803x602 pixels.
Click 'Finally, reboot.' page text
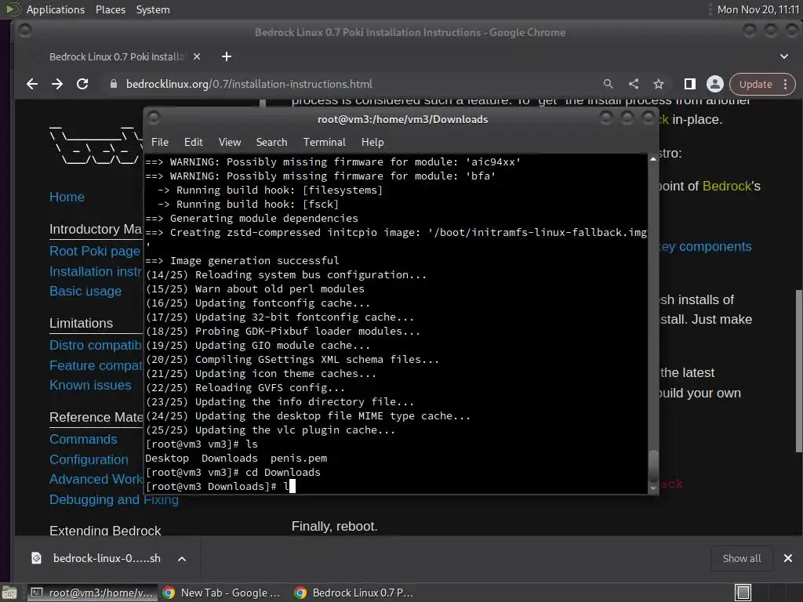tap(334, 526)
